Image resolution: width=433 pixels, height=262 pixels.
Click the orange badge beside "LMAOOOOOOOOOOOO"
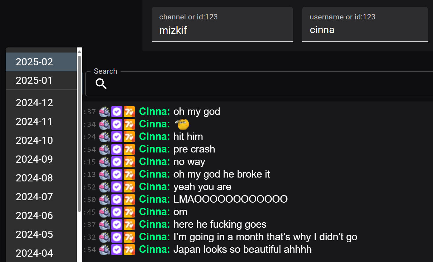[129, 200]
